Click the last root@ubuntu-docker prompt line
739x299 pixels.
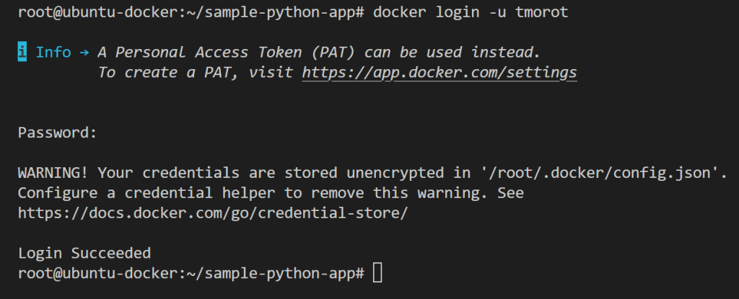pos(191,274)
